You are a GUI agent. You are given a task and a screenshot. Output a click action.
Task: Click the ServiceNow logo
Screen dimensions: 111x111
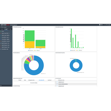pos(5,25)
